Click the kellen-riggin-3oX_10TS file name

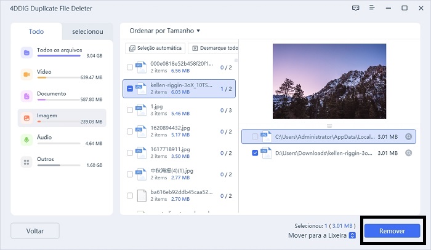pos(182,85)
